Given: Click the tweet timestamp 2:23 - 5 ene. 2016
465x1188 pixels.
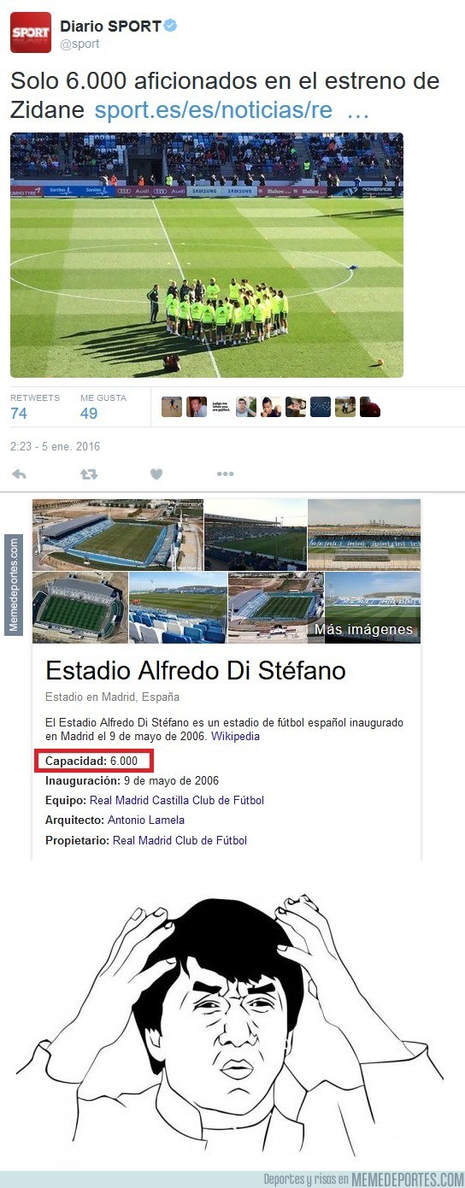Looking at the screenshot, I should tap(56, 446).
